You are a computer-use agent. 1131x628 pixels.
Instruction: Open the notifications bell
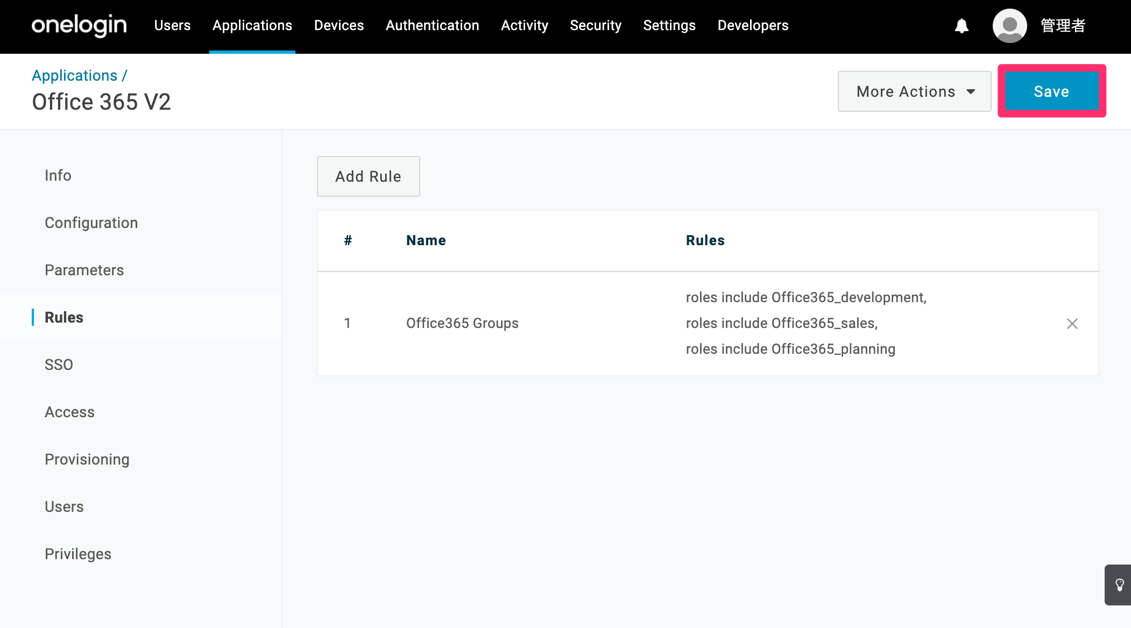coord(962,25)
